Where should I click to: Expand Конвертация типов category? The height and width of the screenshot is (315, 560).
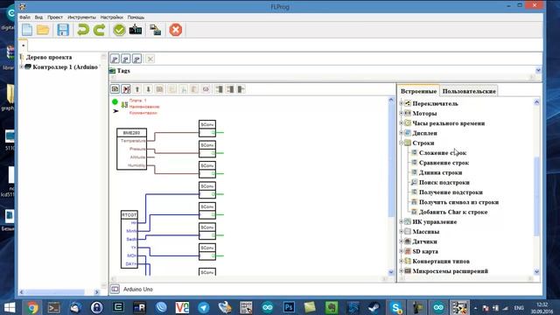(401, 261)
